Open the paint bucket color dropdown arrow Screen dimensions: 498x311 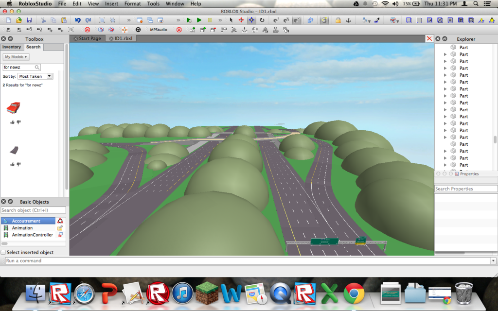coord(370,21)
